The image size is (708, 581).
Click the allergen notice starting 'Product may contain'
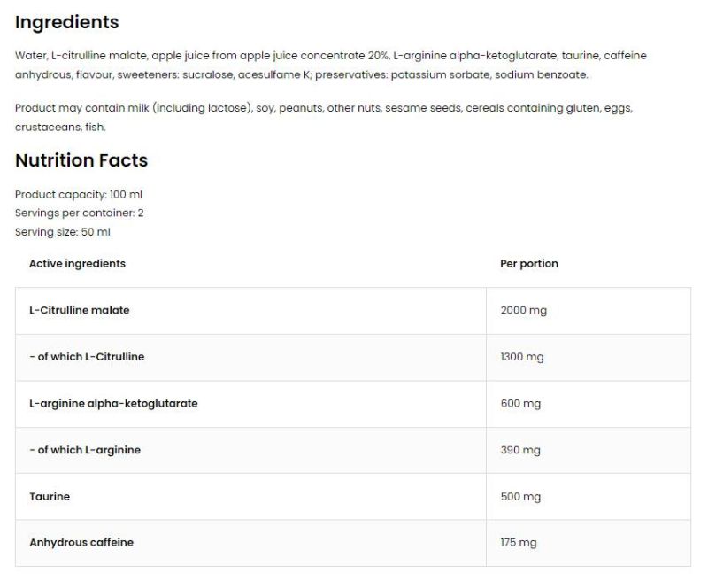[323, 117]
